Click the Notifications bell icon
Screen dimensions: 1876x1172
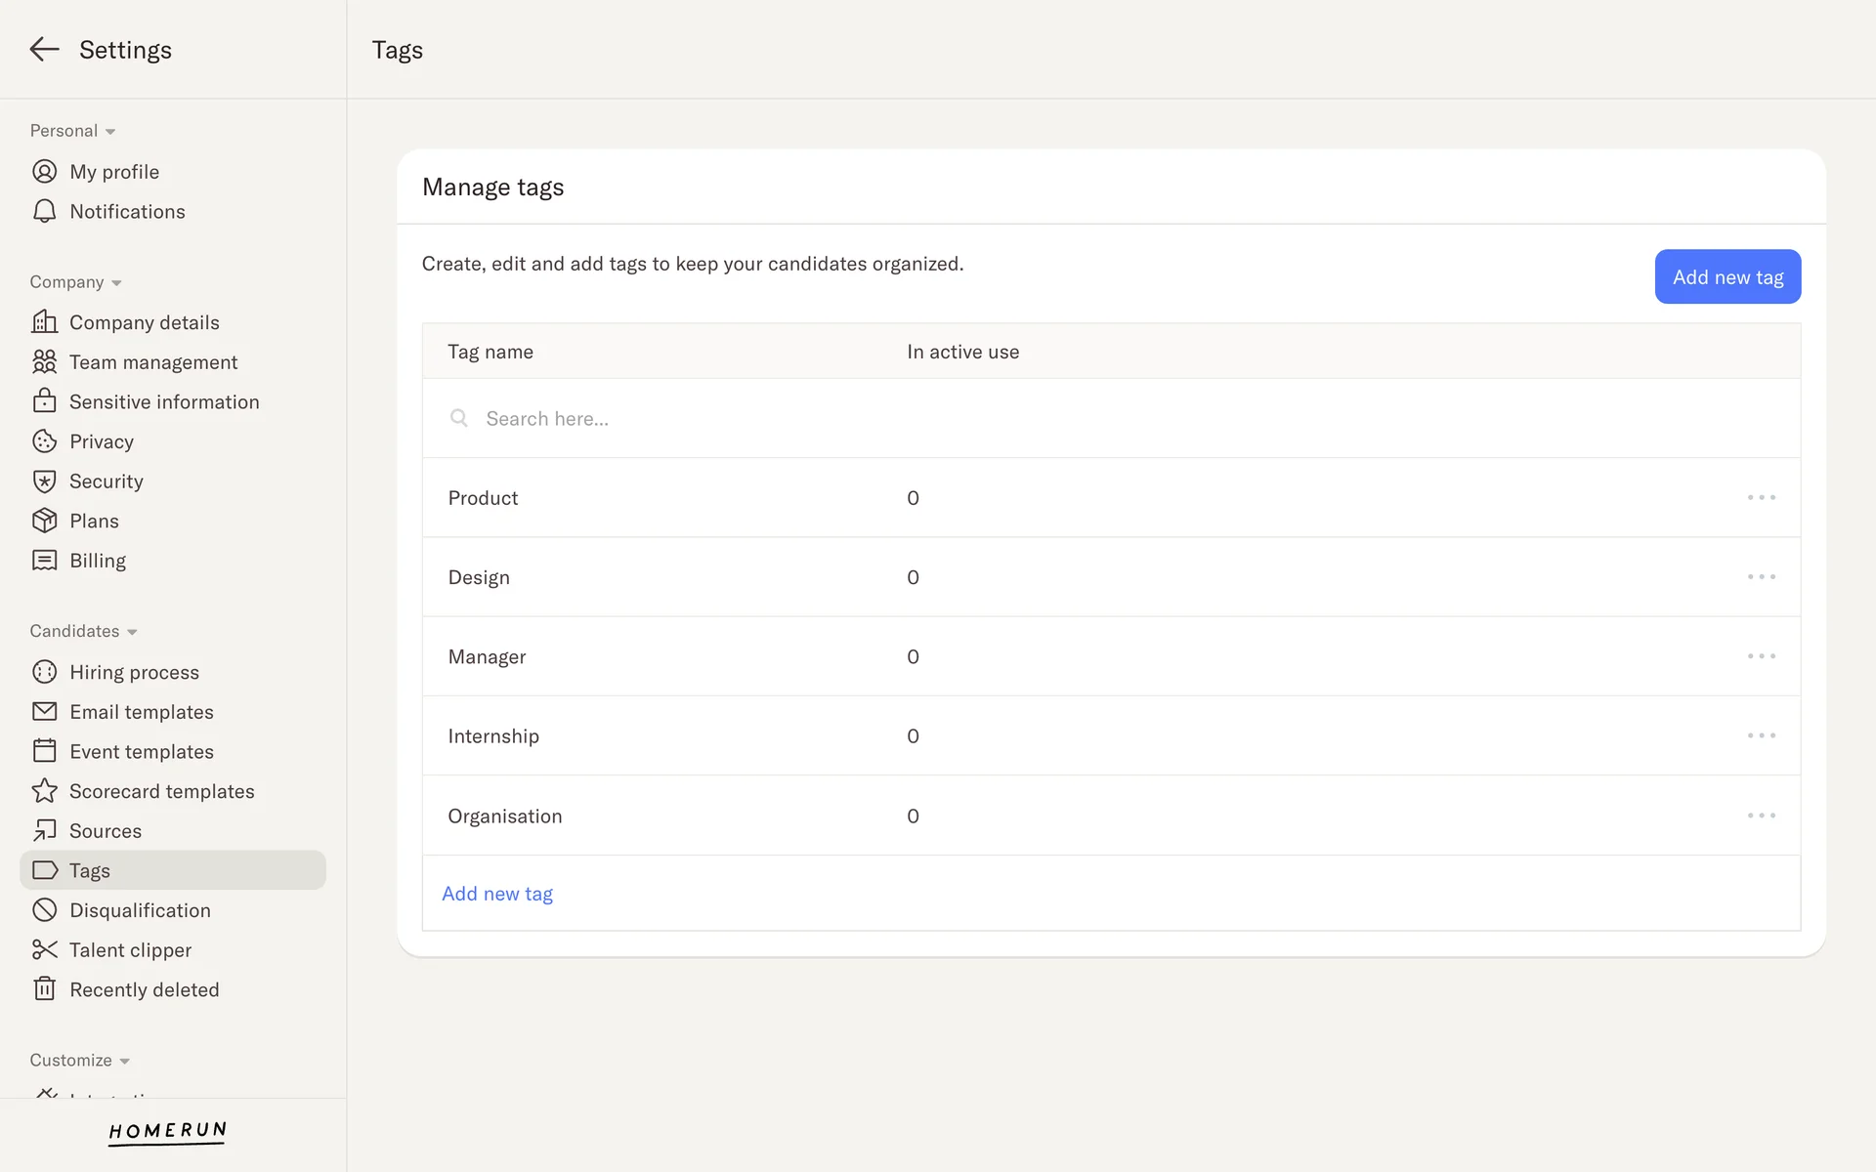[x=44, y=212]
